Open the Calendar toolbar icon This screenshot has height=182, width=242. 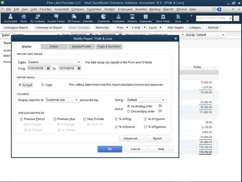coord(88,18)
